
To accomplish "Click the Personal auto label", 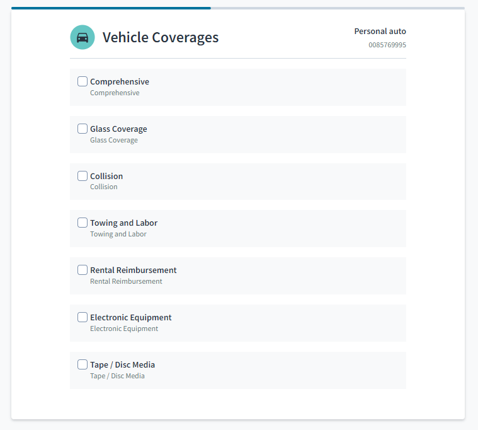I will pyautogui.click(x=380, y=31).
